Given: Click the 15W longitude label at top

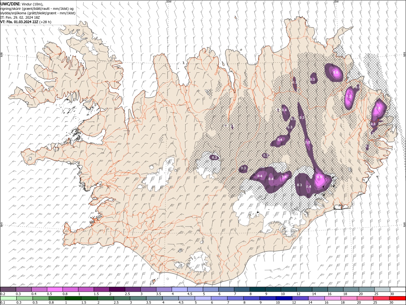Looking at the screenshot, I should pyautogui.click(x=336, y=2).
